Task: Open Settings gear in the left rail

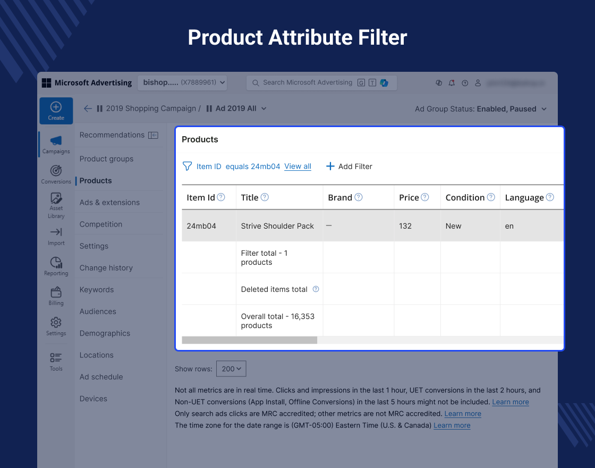Action: tap(56, 326)
